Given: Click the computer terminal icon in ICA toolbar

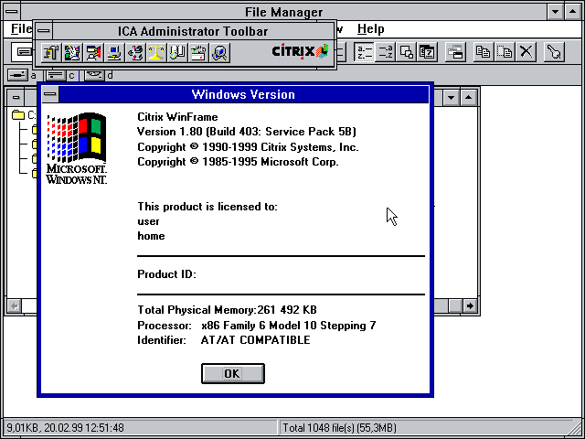Looking at the screenshot, I should coord(114,53).
